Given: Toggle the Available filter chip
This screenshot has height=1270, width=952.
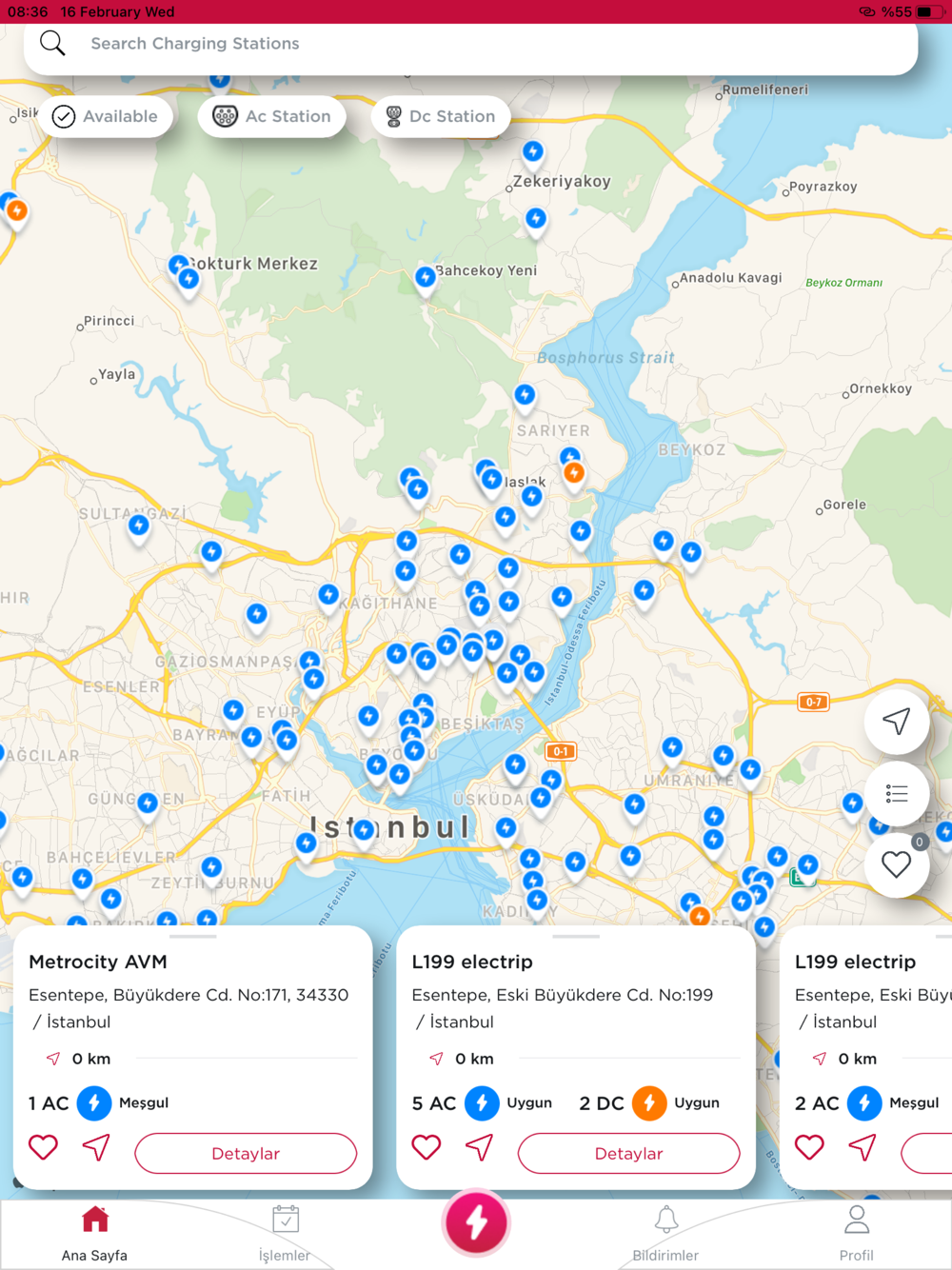Looking at the screenshot, I should click(106, 116).
